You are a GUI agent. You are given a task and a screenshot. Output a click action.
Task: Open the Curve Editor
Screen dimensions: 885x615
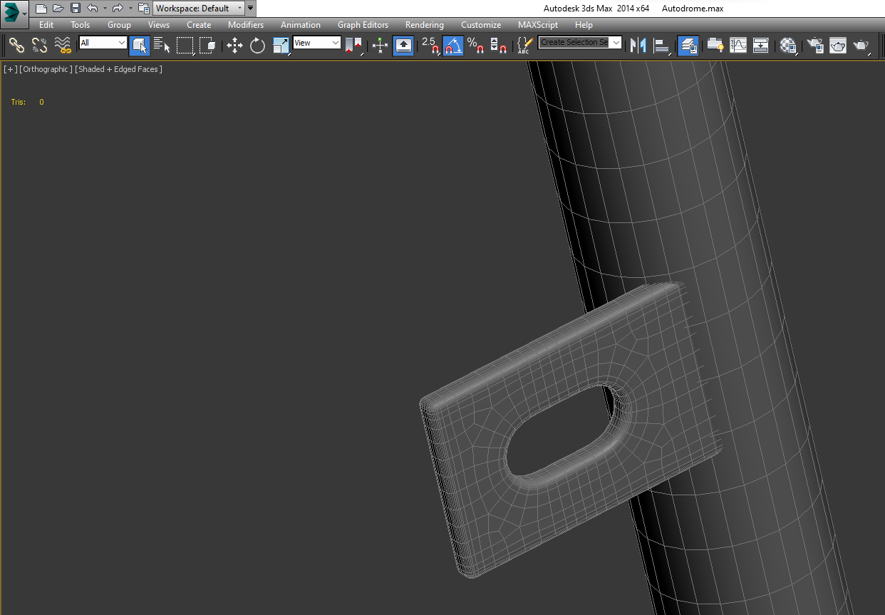(738, 46)
